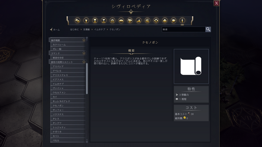Select クセノポン in the sidebar list
Viewport: 262px width, 147px height.
[68, 105]
